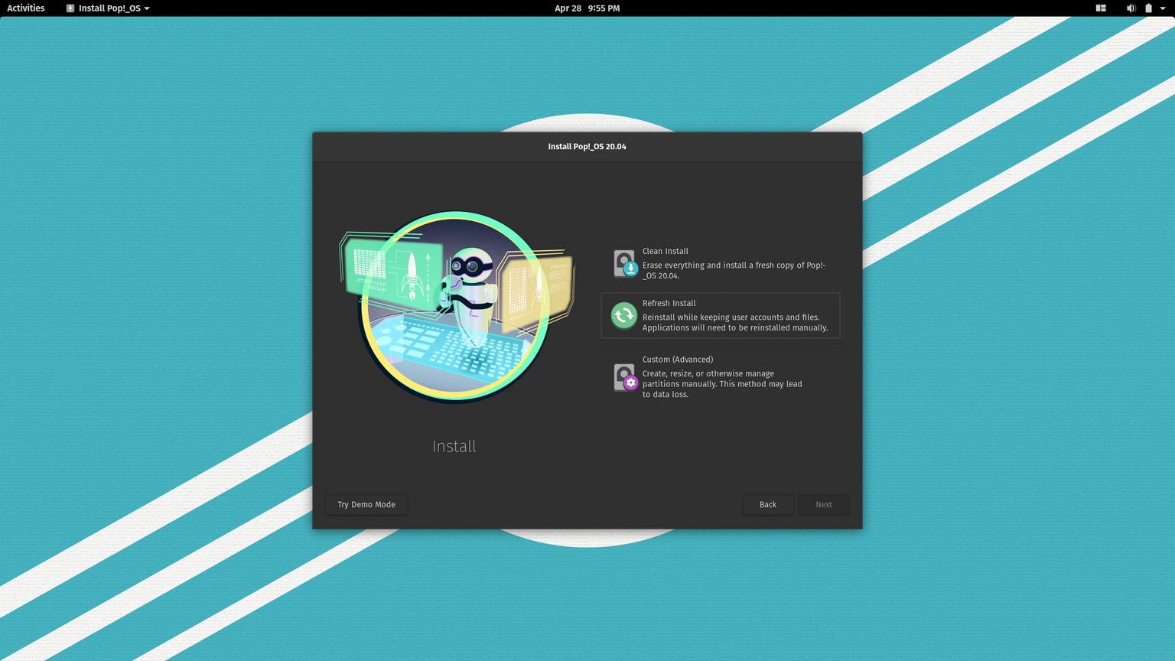The height and width of the screenshot is (661, 1175).
Task: Select the Custom (Advanced) partitioning option
Action: pyautogui.click(x=720, y=376)
